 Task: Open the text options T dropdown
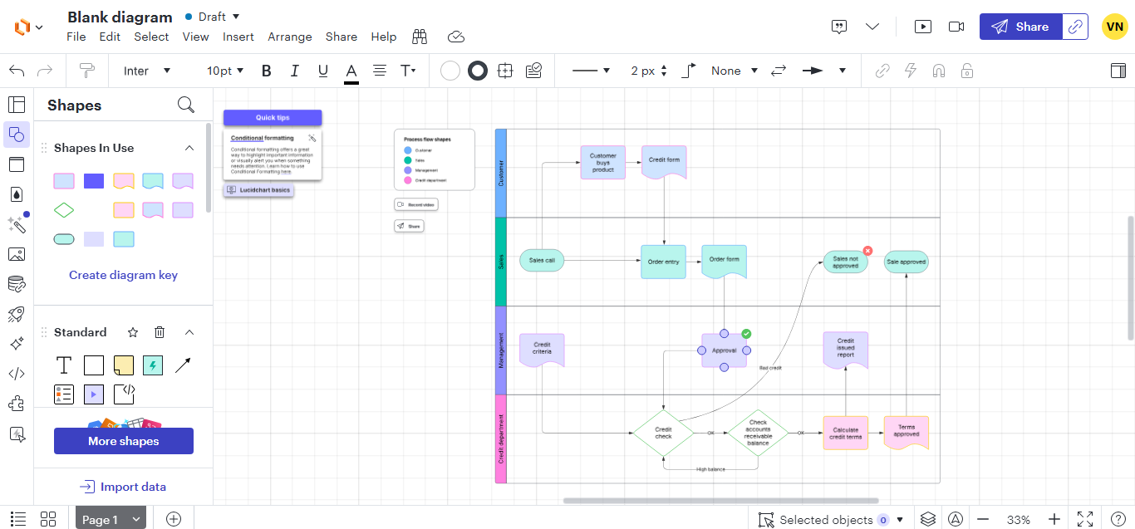(x=408, y=71)
